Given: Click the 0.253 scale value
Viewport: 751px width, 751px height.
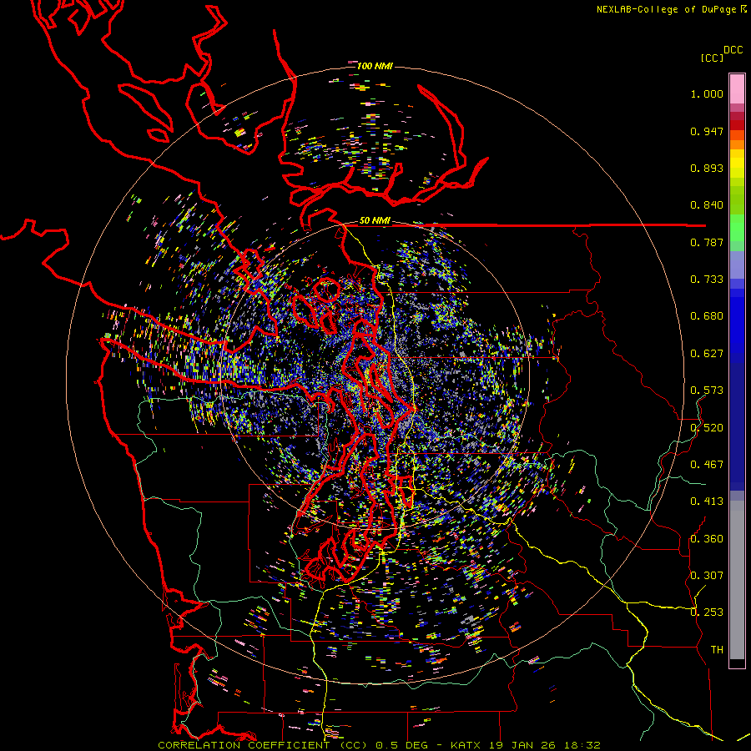Looking at the screenshot, I should 707,612.
